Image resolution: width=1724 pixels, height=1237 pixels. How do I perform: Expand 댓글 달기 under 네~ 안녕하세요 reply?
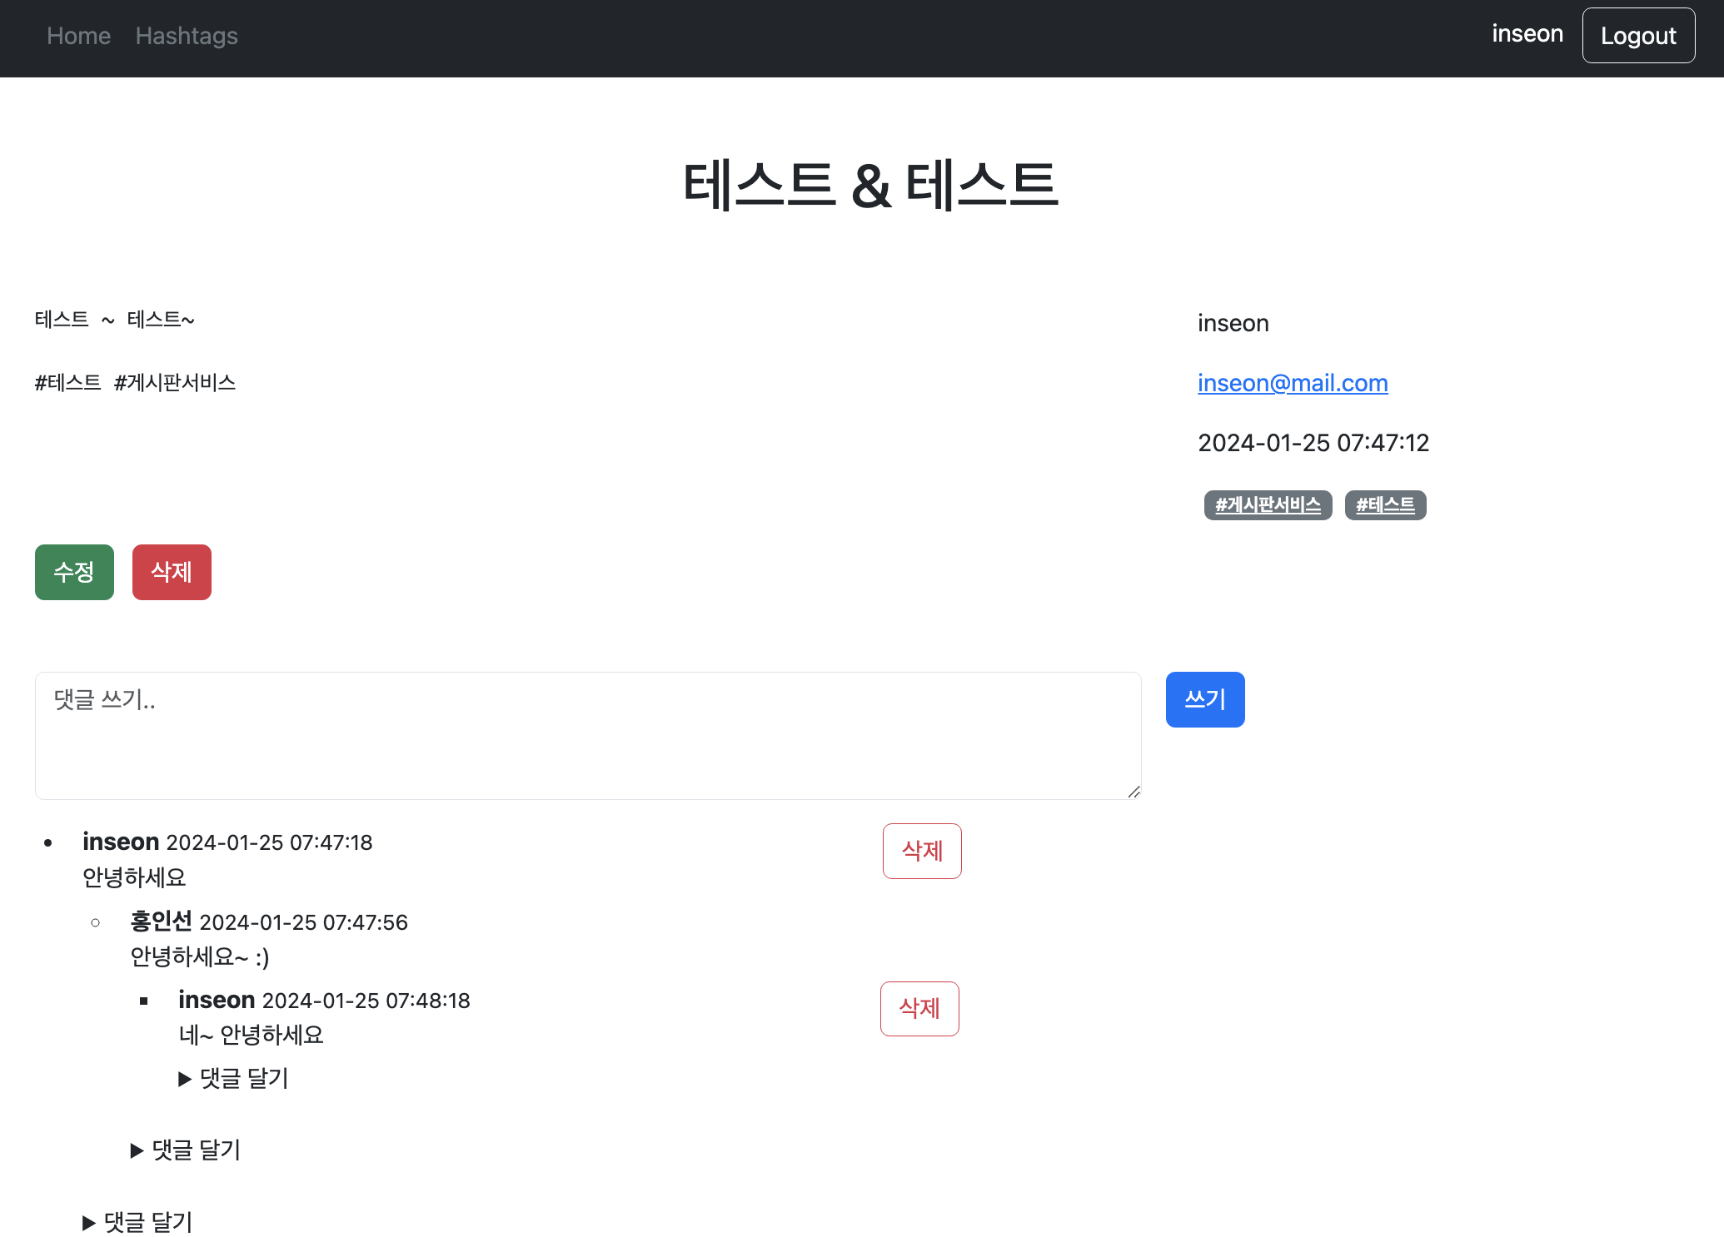234,1079
